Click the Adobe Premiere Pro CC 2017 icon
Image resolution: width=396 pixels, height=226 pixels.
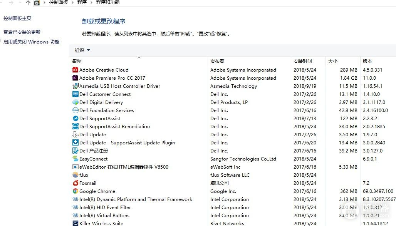[x=75, y=78]
